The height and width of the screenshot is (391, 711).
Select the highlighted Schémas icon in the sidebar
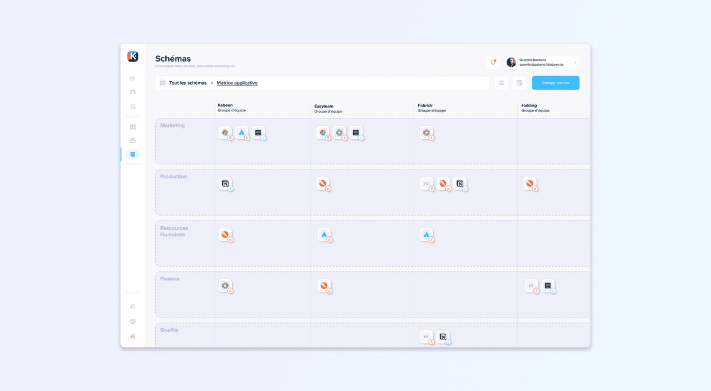coord(132,154)
